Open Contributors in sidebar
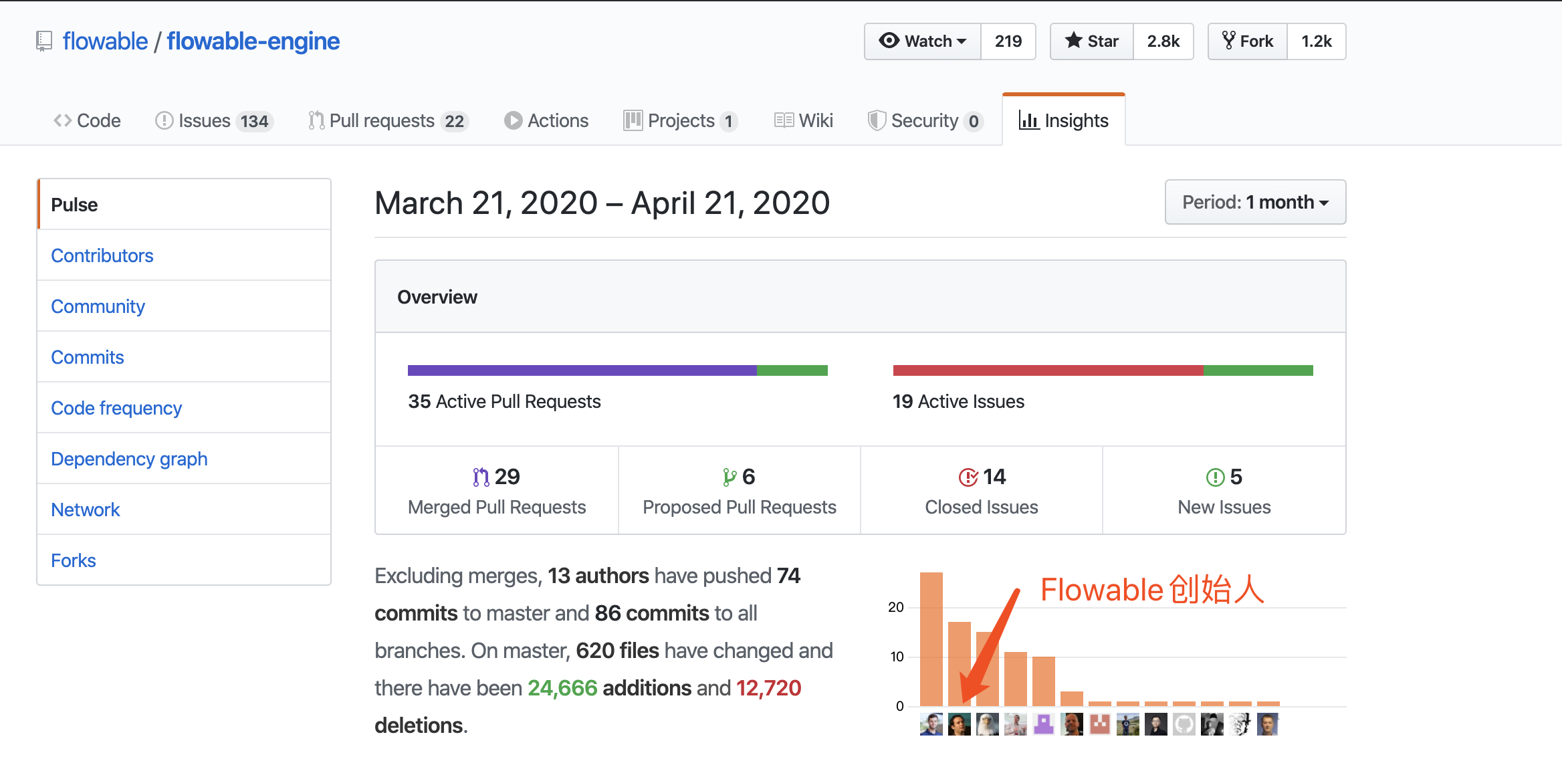 coord(102,255)
